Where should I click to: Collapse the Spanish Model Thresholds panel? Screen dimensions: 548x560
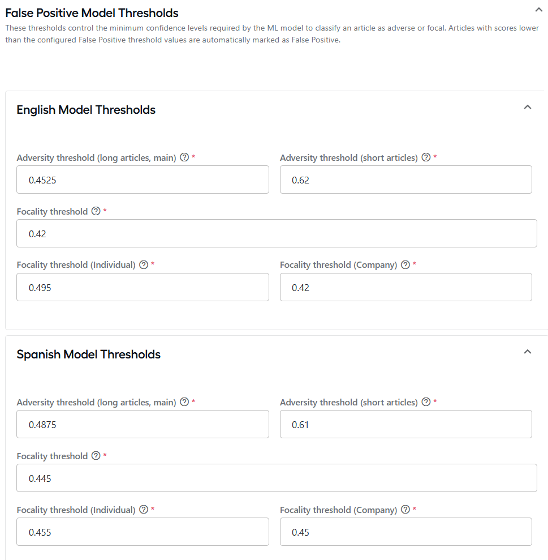527,352
